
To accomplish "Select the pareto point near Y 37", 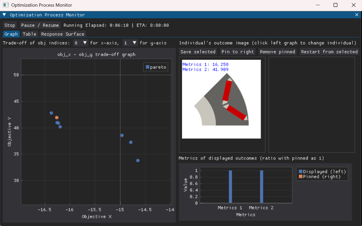I will (x=131, y=142).
